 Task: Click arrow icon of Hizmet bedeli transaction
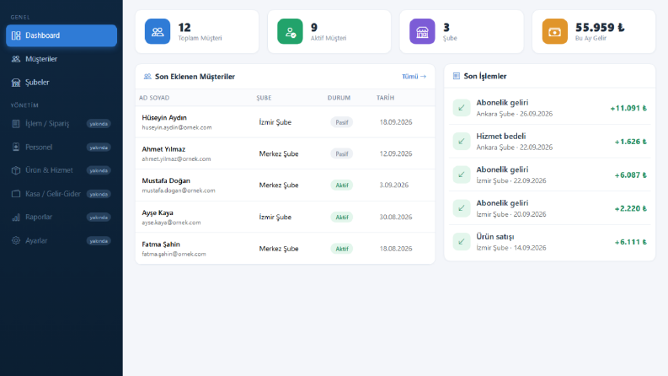[462, 141]
